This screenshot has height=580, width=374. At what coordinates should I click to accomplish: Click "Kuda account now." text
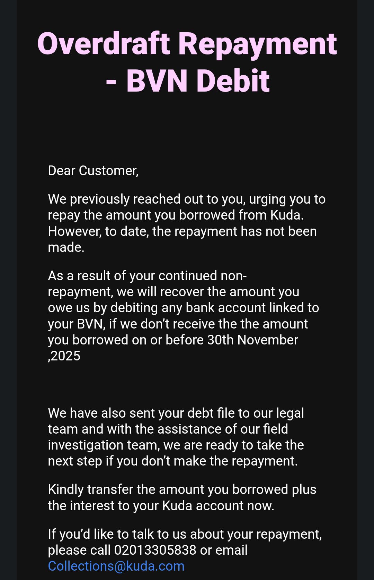pyautogui.click(x=218, y=506)
